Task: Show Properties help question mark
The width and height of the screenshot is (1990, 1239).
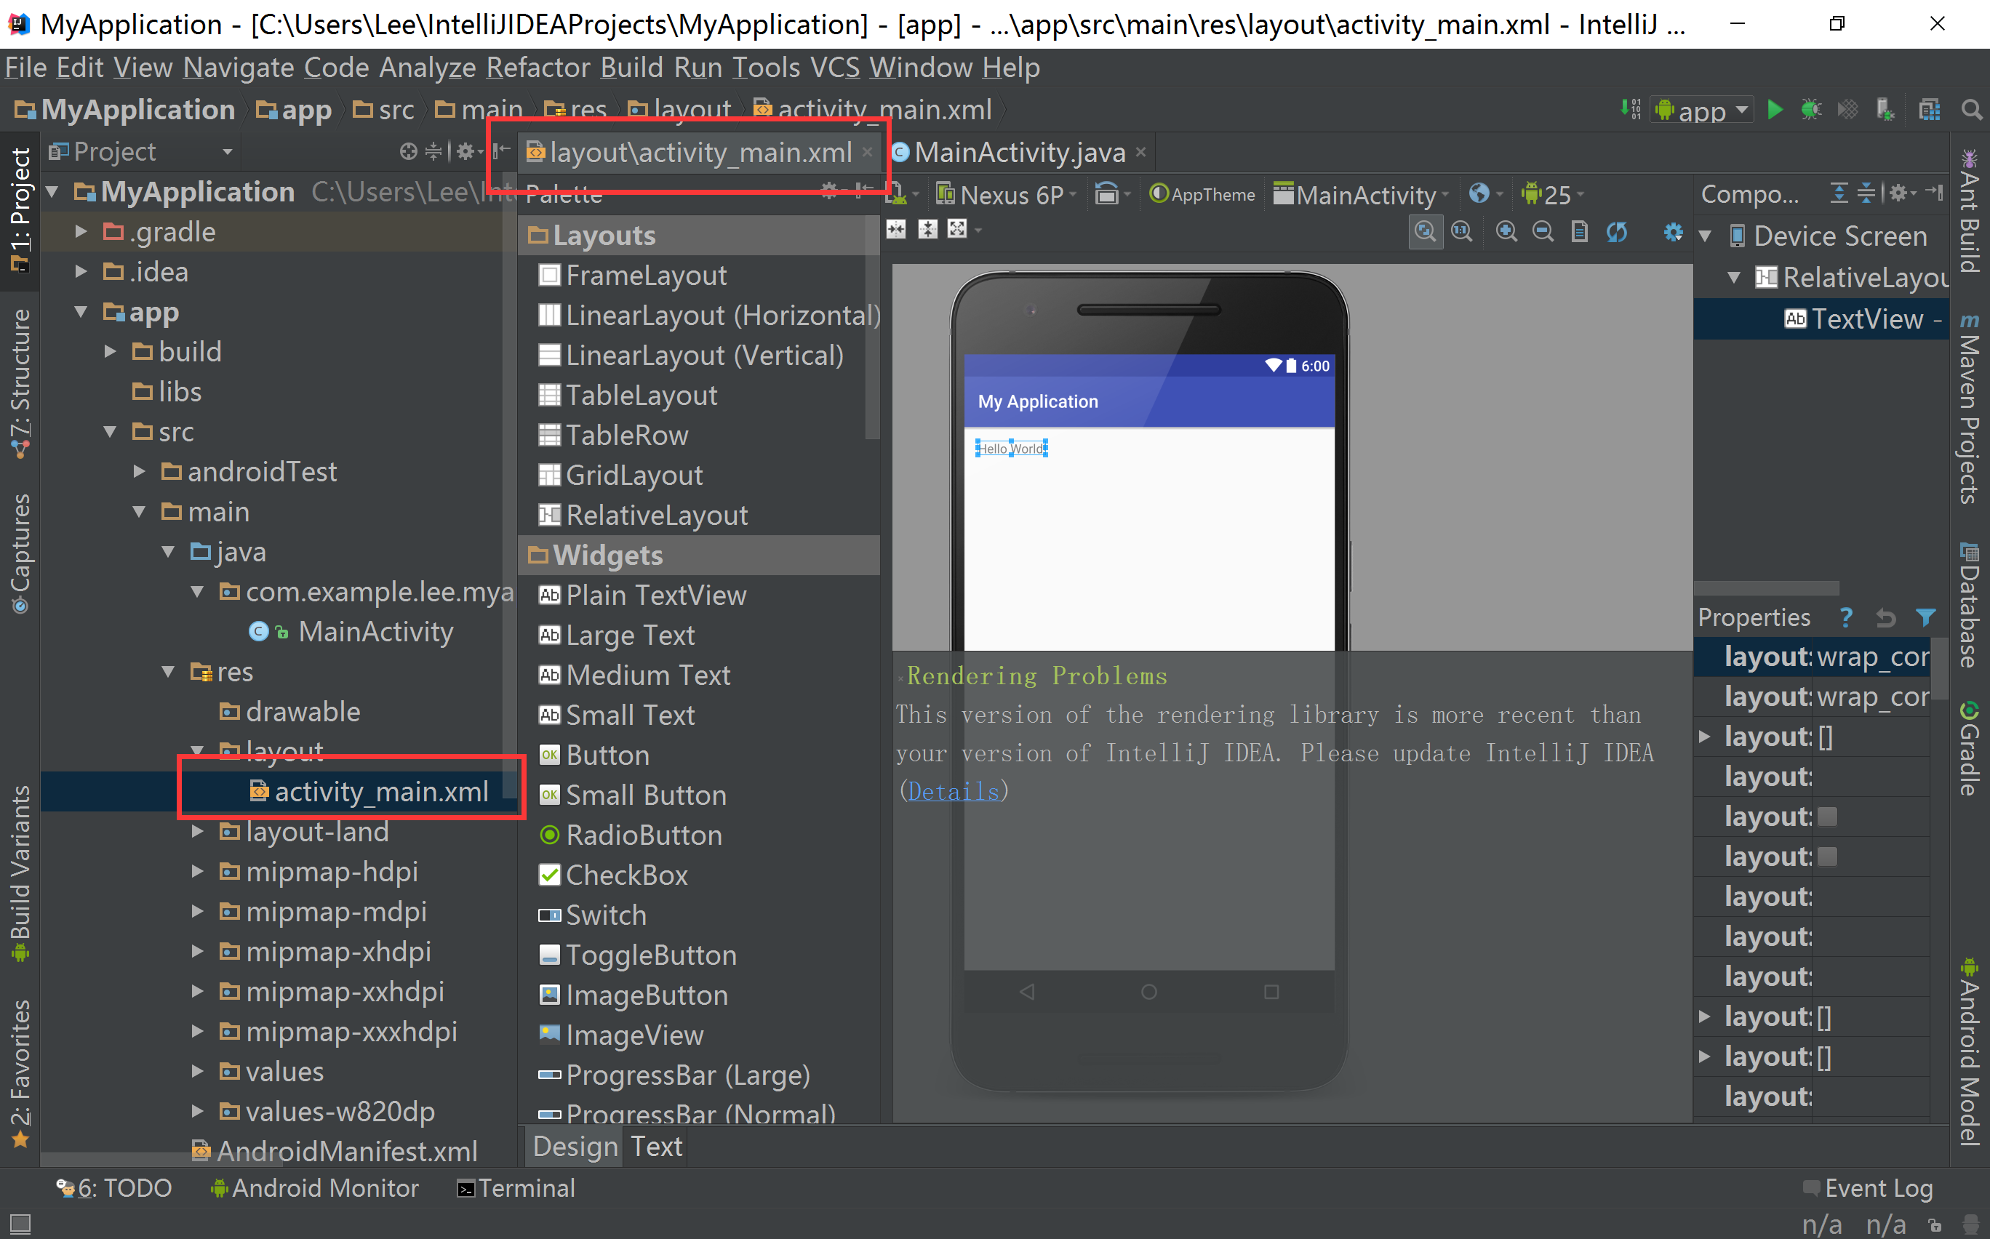Action: (1846, 617)
